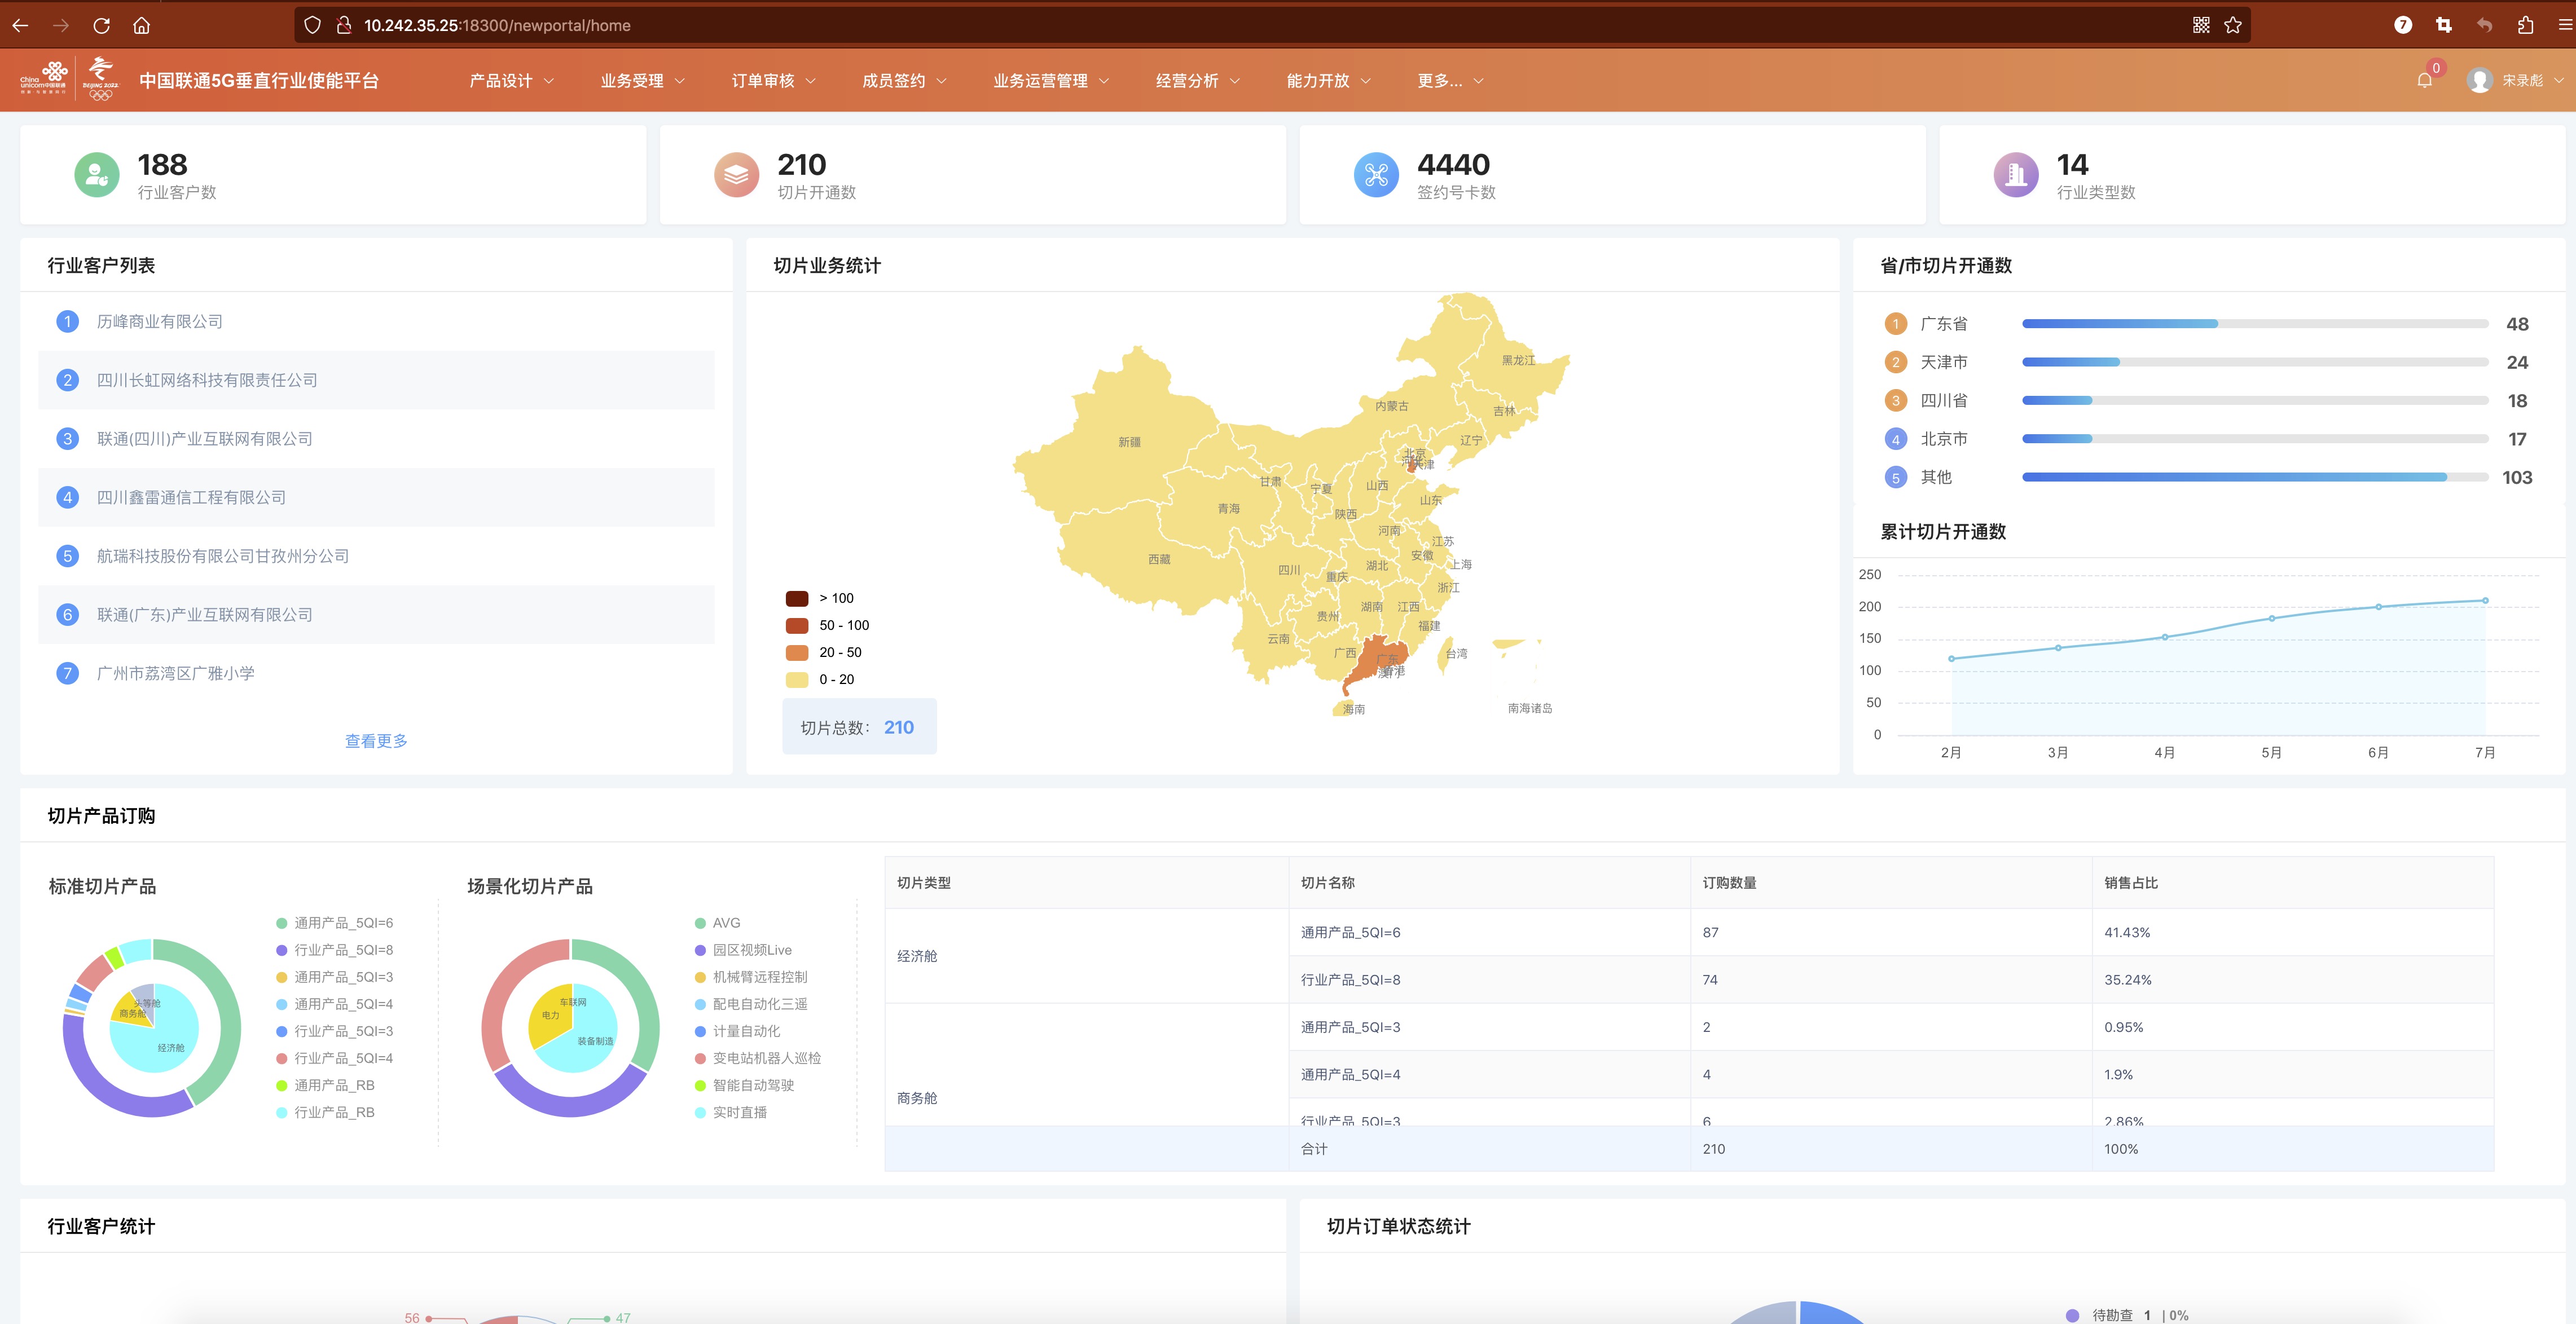Expand the 业务运营管理 menu

point(1051,80)
